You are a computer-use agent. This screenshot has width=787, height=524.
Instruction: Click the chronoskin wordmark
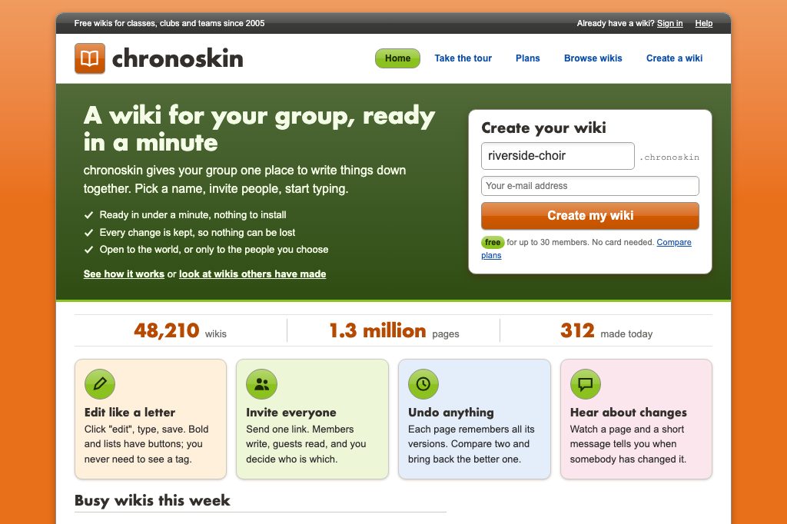[x=178, y=58]
